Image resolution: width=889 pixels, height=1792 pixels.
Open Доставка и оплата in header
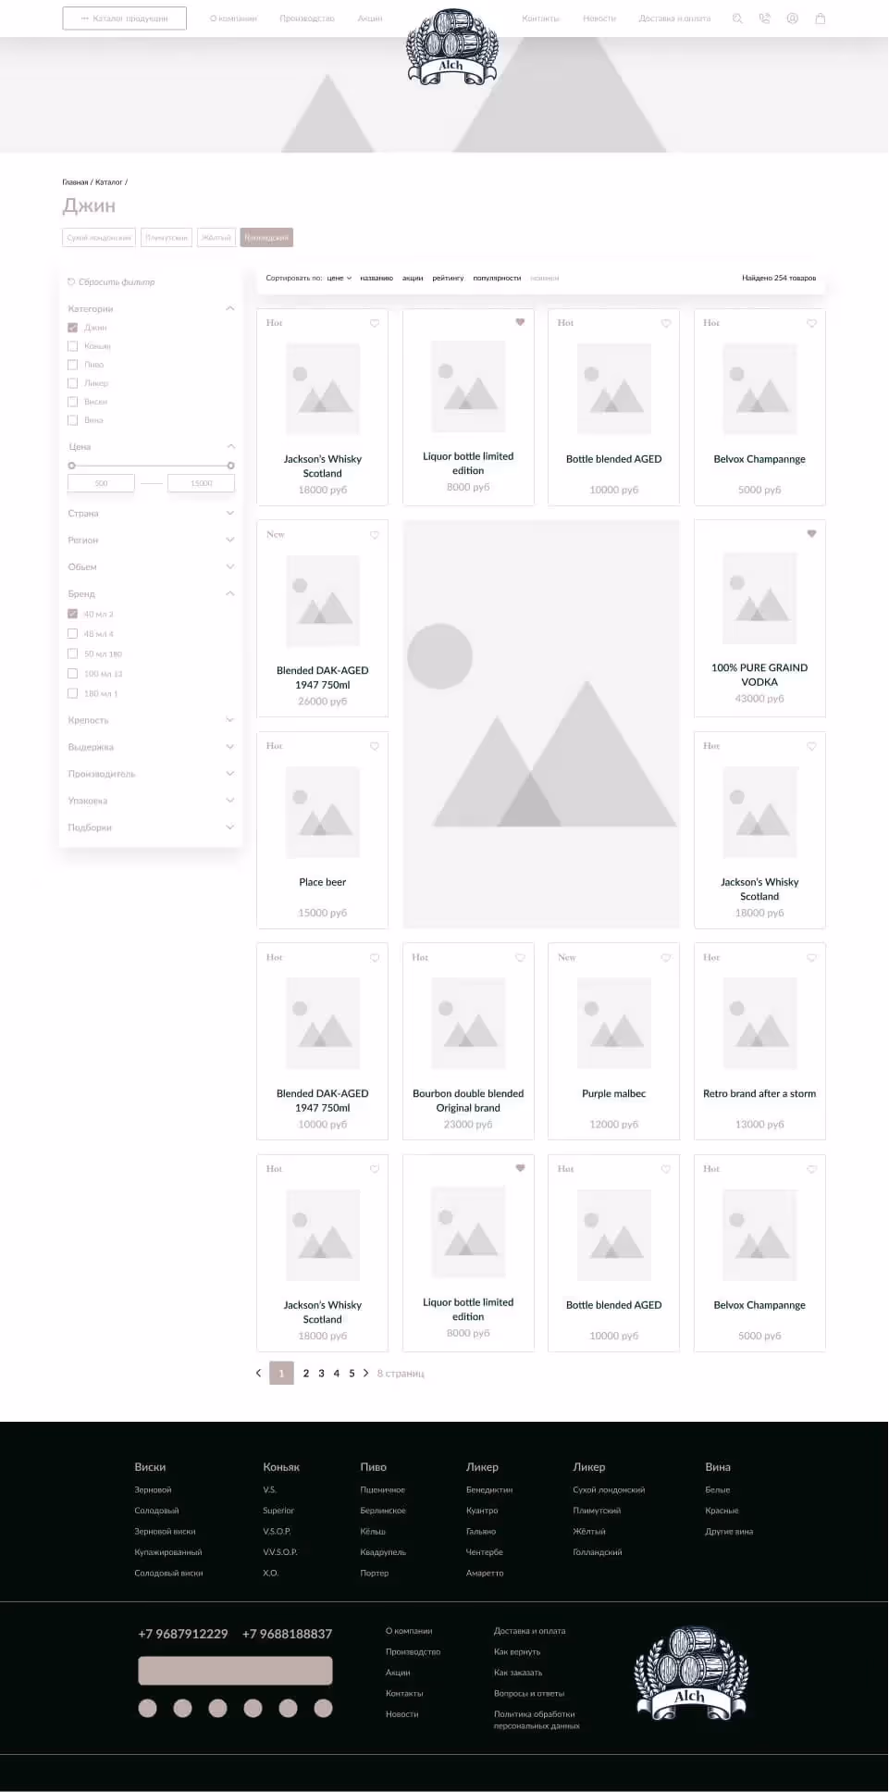(674, 19)
